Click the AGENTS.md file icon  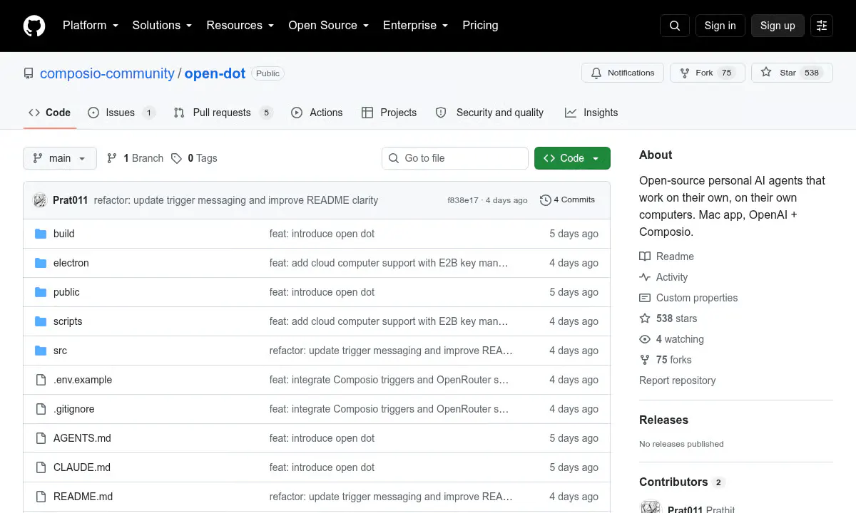(x=41, y=438)
